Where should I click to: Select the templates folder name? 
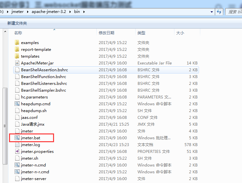(30, 56)
